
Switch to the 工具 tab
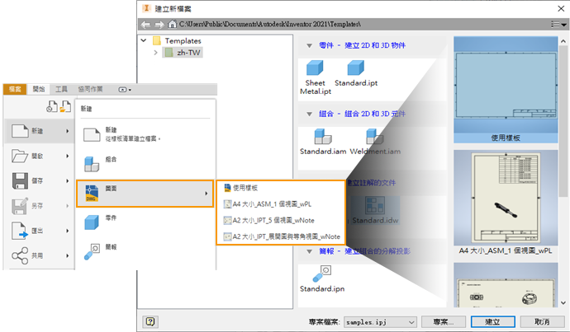pos(61,89)
